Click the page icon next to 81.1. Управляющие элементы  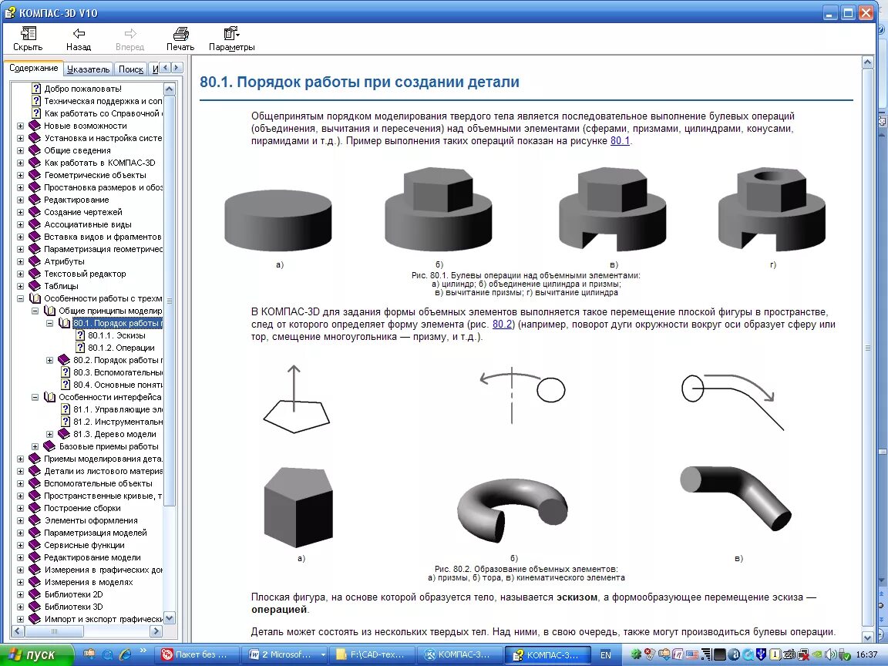coord(66,409)
